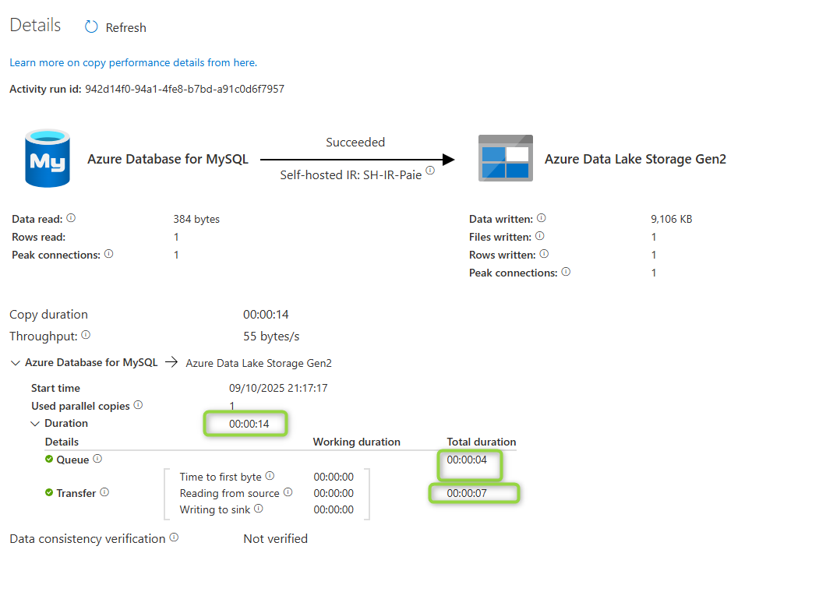Collapse the Duration section chevron

coord(35,424)
